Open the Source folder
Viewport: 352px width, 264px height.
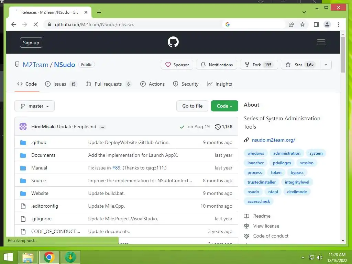pyautogui.click(x=38, y=181)
